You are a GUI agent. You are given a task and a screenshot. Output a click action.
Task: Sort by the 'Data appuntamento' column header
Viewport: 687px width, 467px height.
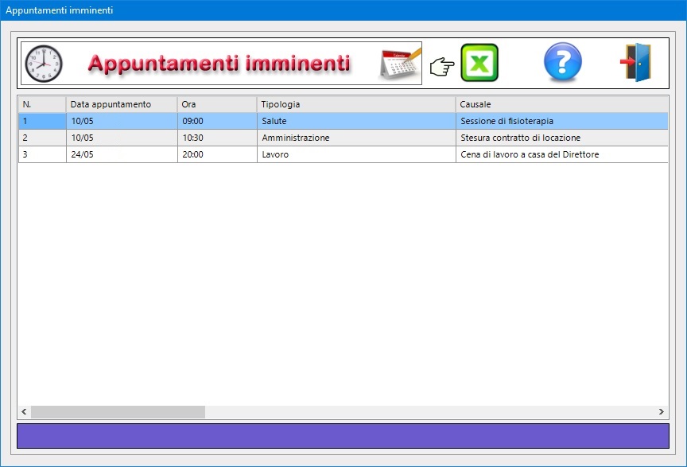[121, 104]
